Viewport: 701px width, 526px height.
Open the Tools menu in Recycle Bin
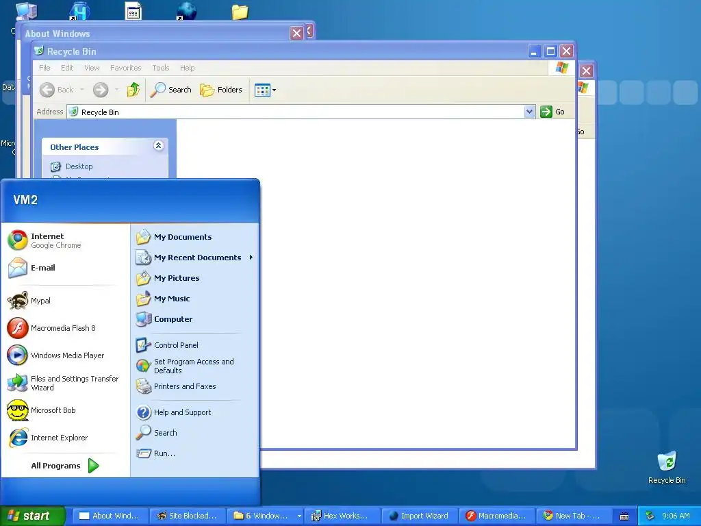tap(160, 68)
